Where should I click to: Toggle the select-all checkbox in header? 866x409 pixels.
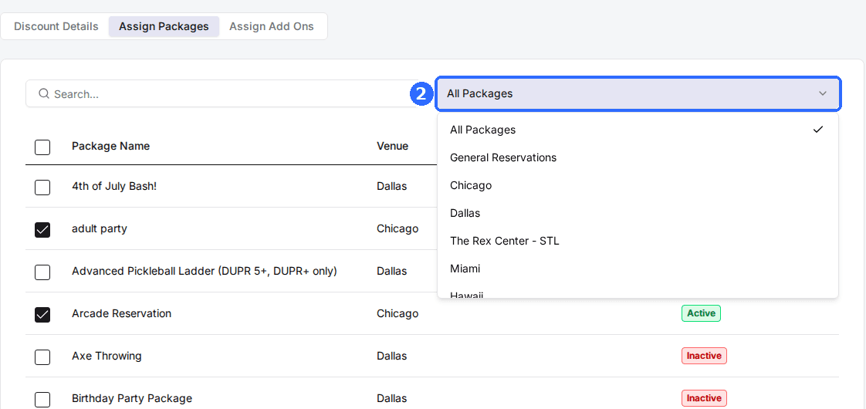pos(42,147)
